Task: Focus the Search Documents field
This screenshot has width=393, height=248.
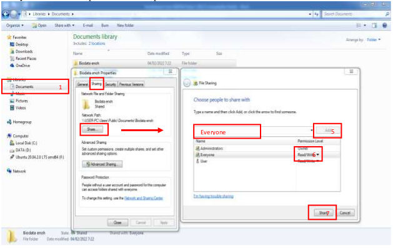Action: point(354,14)
